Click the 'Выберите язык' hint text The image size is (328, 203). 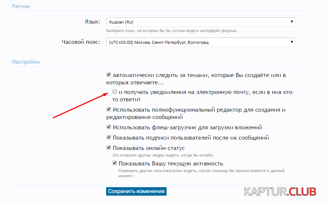[171, 31]
